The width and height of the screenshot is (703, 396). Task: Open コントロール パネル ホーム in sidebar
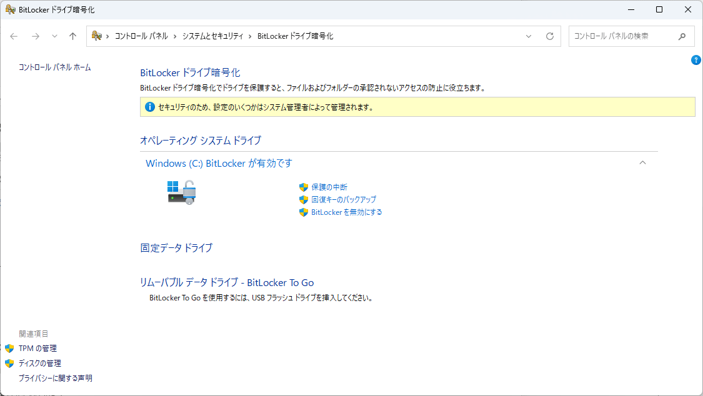coord(55,67)
